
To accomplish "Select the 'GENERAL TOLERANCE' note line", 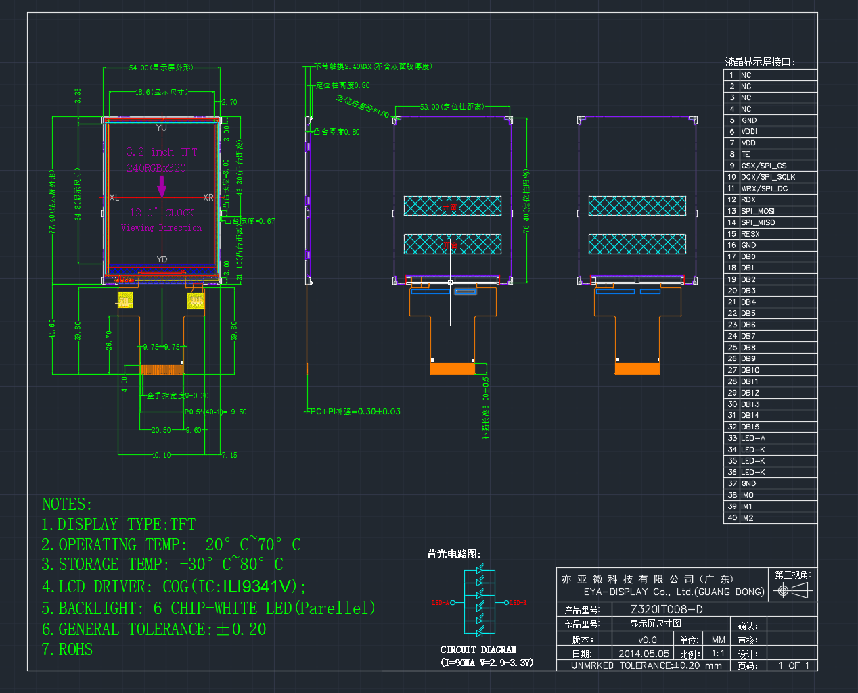I will click(154, 629).
